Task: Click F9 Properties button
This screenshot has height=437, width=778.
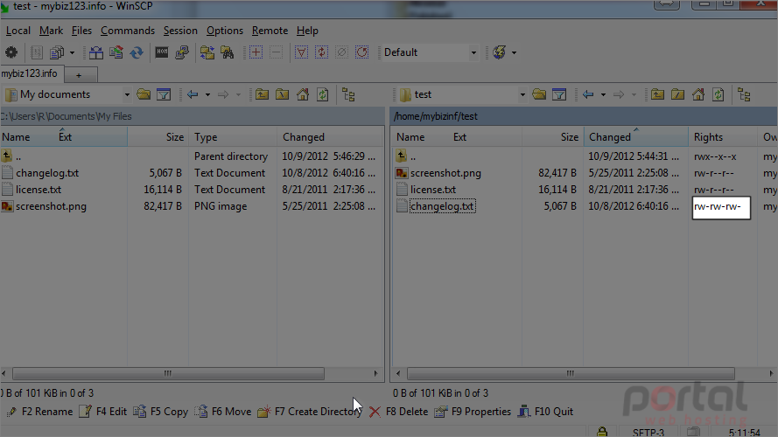Action: [x=473, y=412]
